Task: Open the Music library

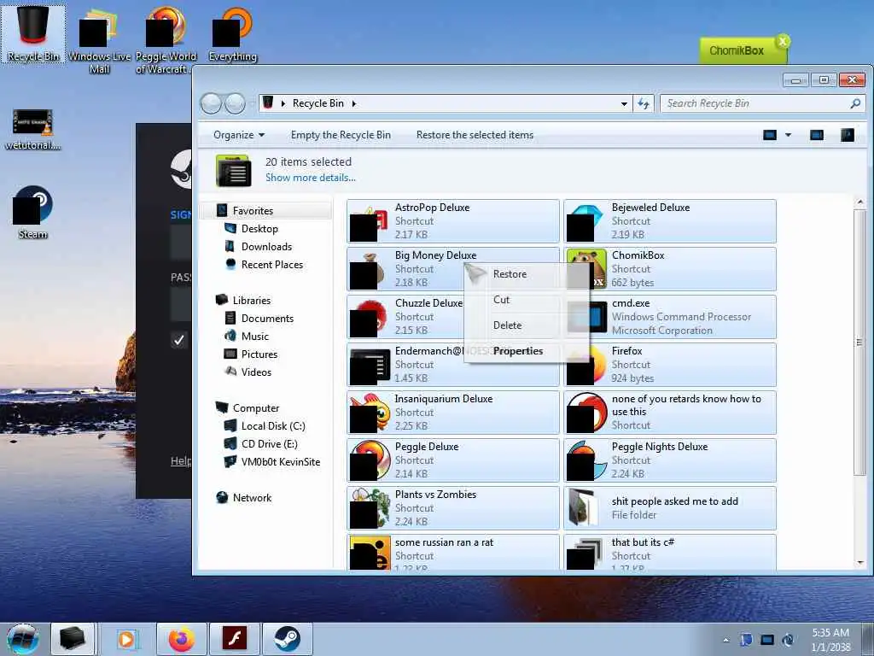Action: [254, 337]
